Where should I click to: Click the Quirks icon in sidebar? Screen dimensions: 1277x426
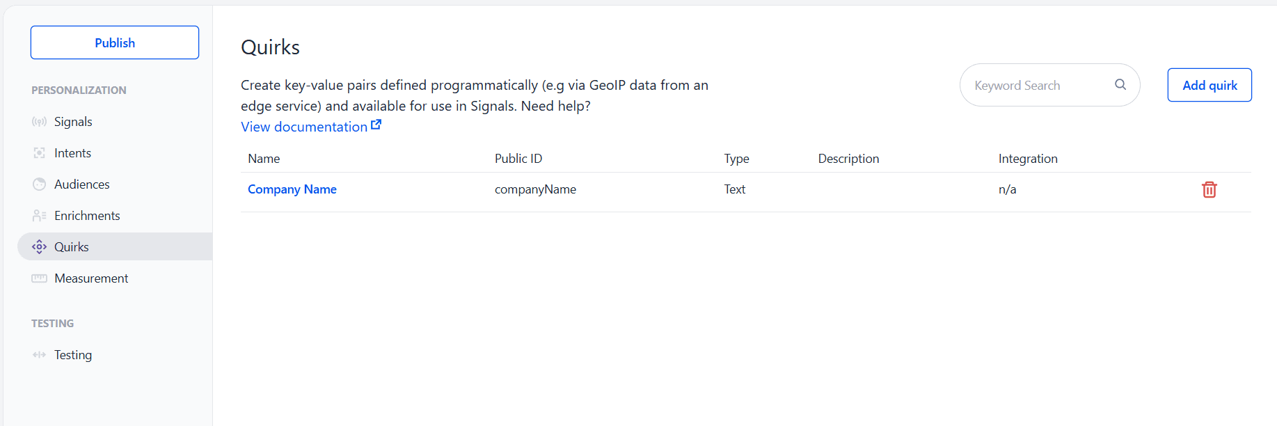(x=39, y=246)
